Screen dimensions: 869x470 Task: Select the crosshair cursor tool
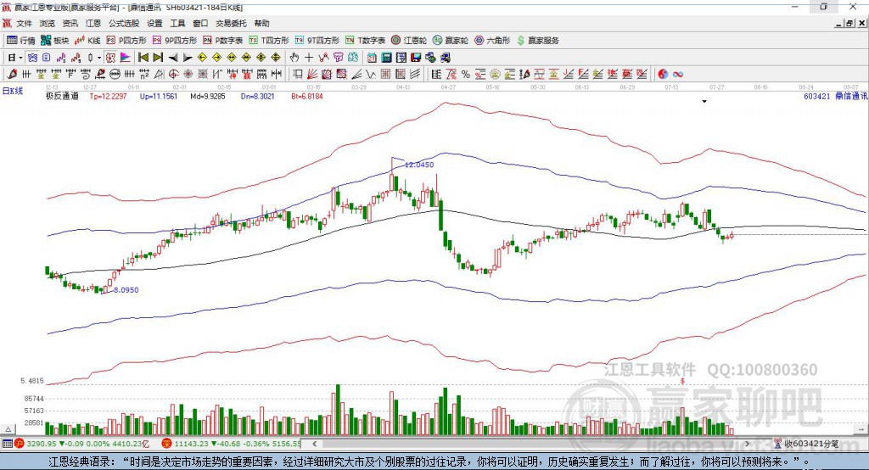tap(309, 58)
